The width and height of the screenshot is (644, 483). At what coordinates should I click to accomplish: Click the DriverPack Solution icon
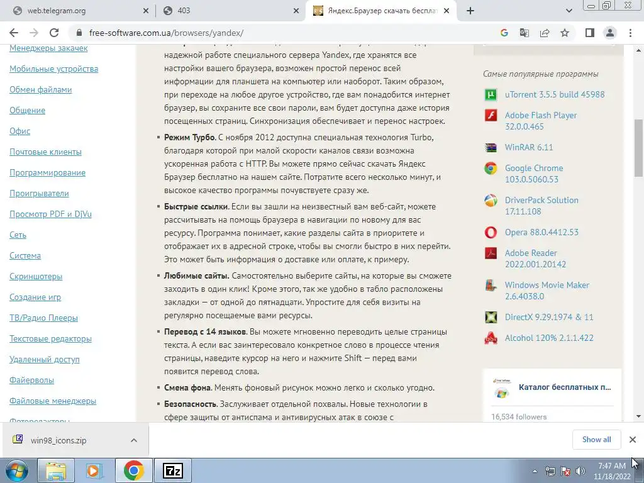pos(491,201)
